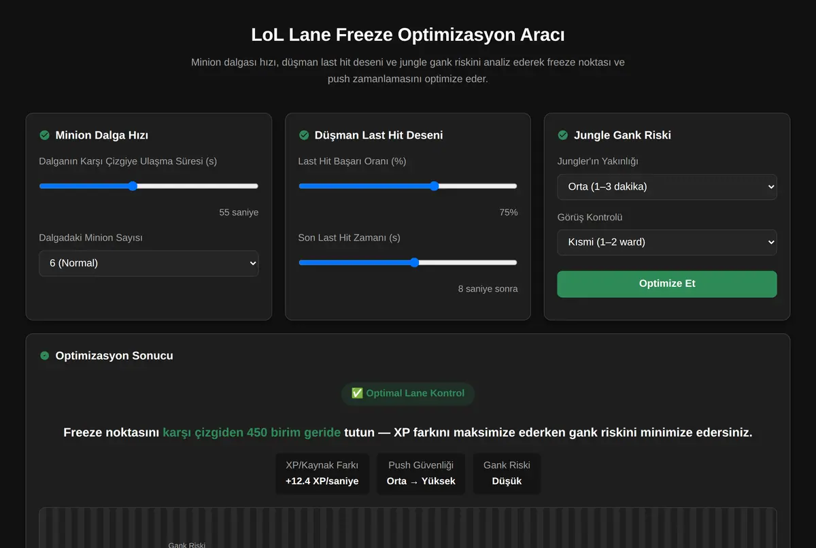
Task: Click the 'Düşman Last Hit Deseni' heading
Action: click(x=379, y=135)
